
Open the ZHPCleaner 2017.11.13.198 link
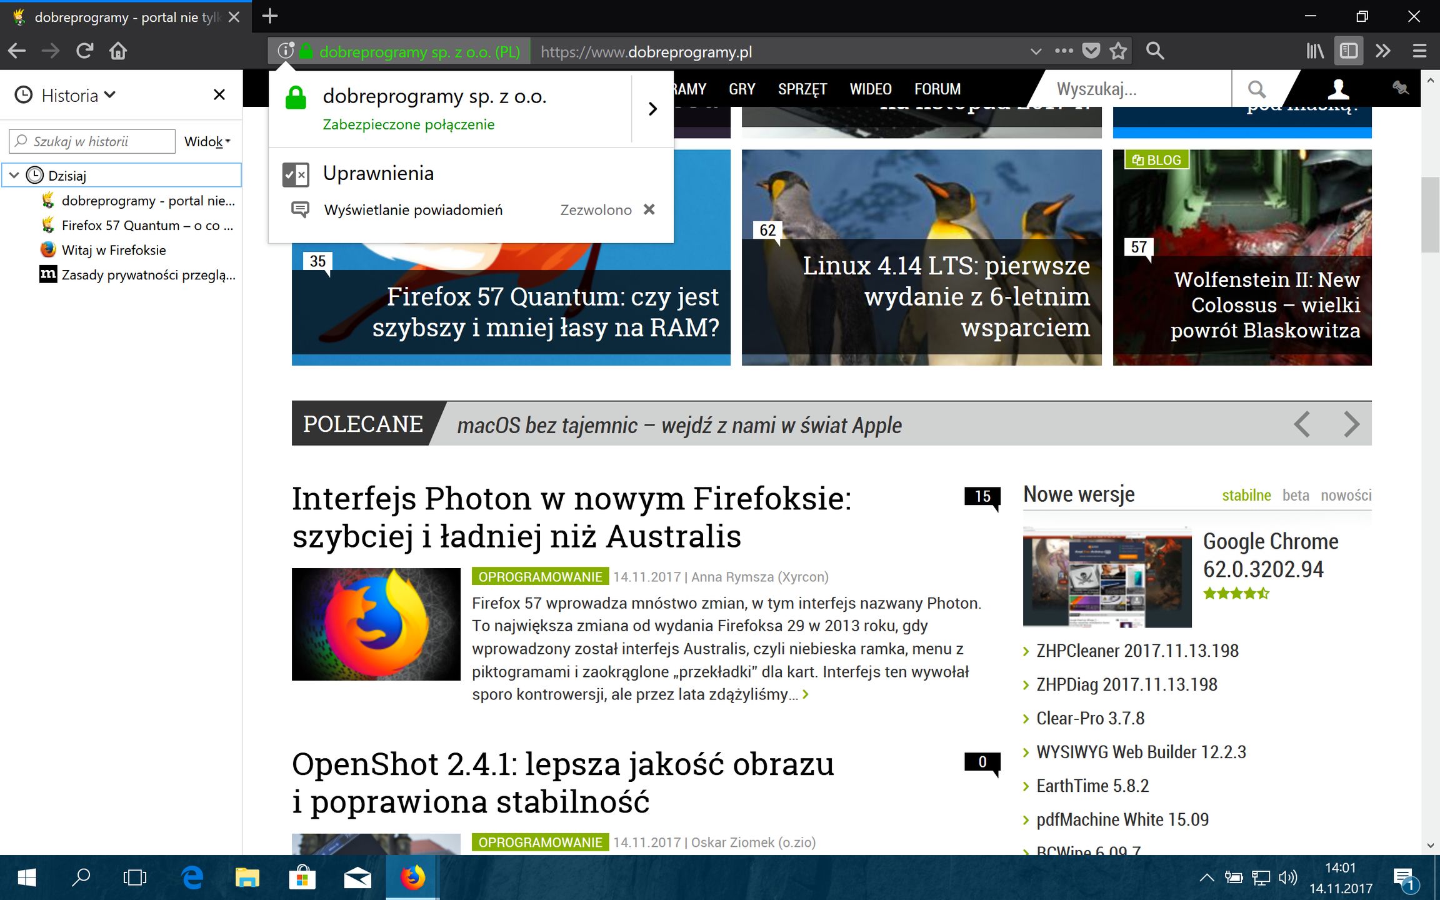(1137, 651)
